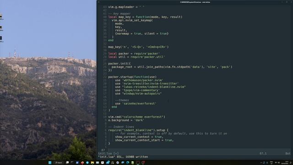Click the '"init.lua" 85L, 1690B written' message
Image resolution: width=293 pixels, height=165 pixels.
pyautogui.click(x=123, y=157)
